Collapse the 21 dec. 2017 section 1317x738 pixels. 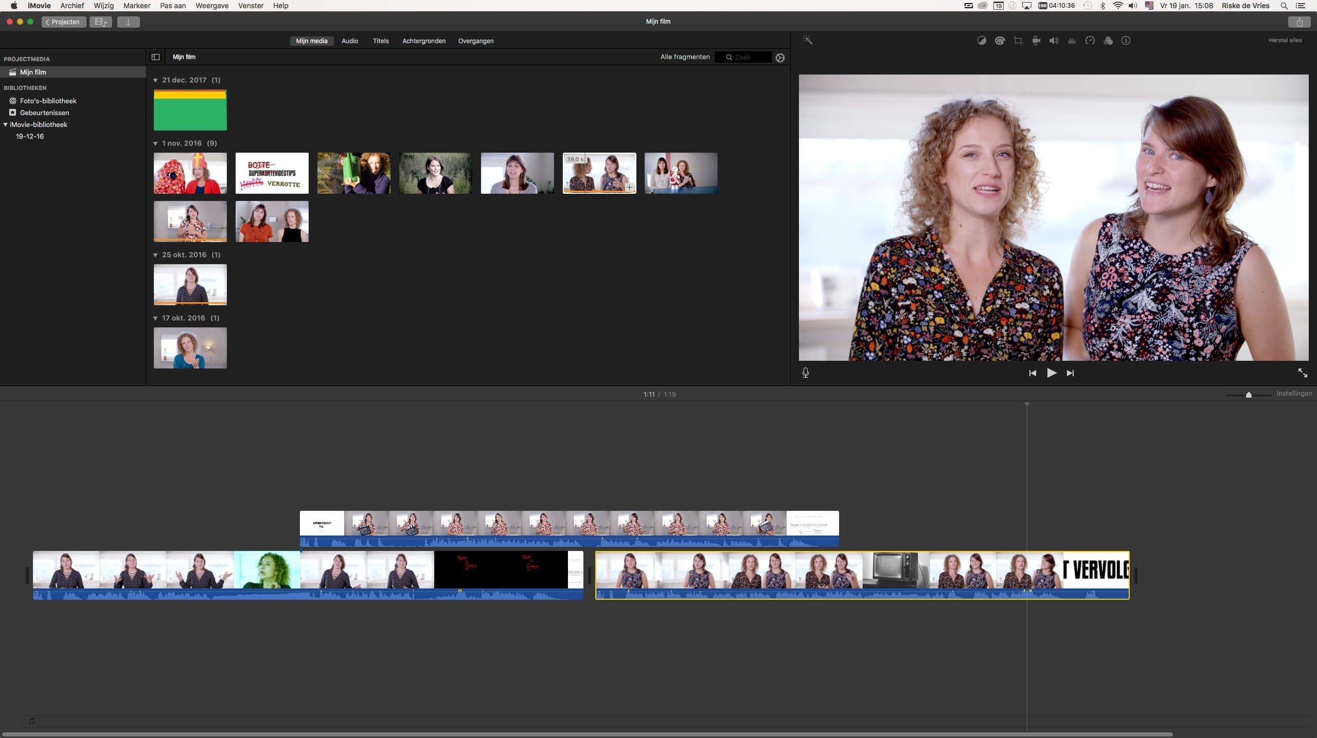[156, 80]
